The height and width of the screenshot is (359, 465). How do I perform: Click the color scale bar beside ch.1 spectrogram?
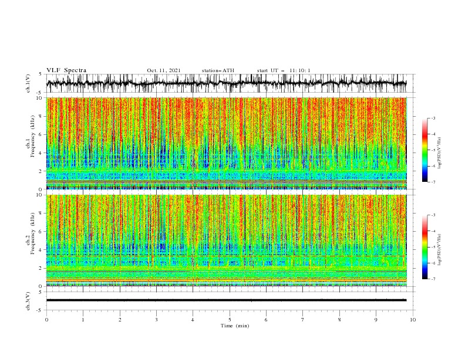pos(424,150)
